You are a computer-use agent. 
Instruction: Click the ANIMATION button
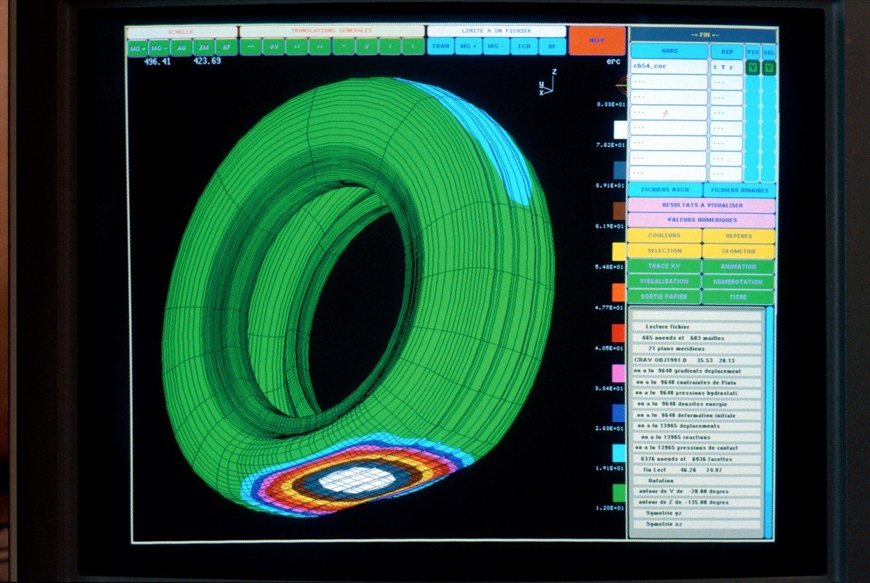click(738, 266)
